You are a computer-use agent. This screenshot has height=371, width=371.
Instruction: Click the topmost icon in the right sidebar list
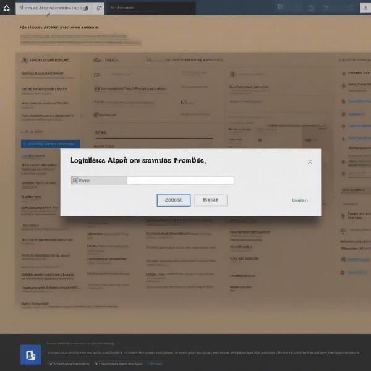point(344,74)
